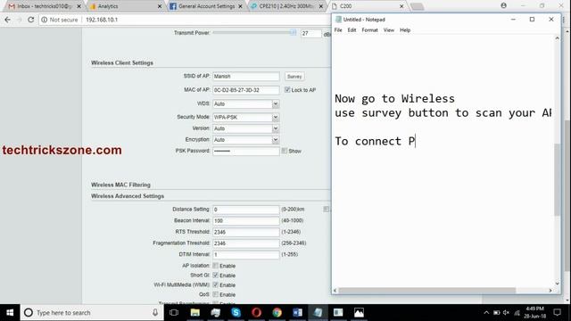Image resolution: width=571 pixels, height=321 pixels.
Task: Enable AP Isolation checkbox
Action: [216, 266]
